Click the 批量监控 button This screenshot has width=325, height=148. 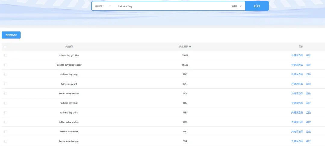coord(11,35)
